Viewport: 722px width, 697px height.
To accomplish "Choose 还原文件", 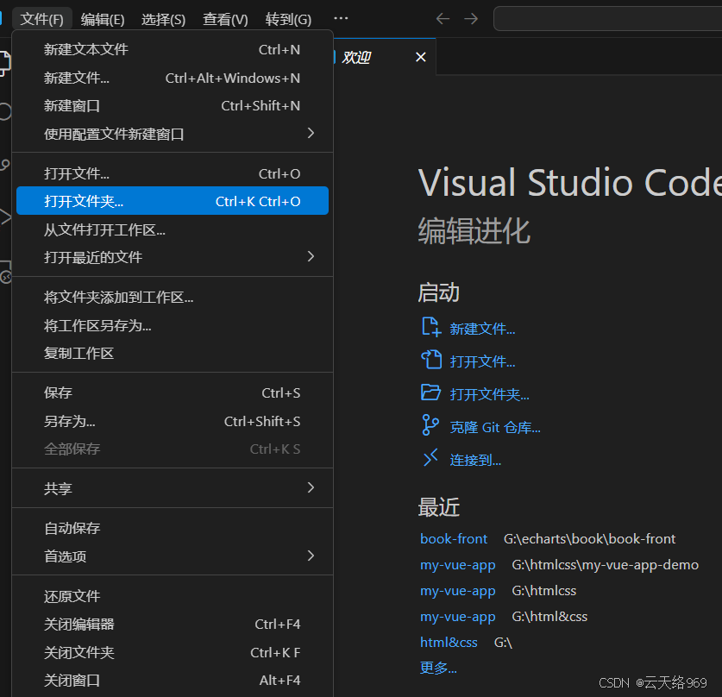I will (x=173, y=596).
